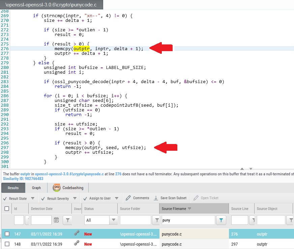Click the link icon for result 147
The height and width of the screenshot is (249, 294).
(77, 233)
